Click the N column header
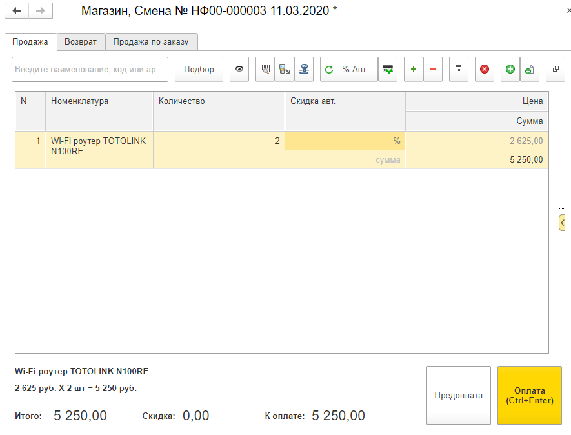The height and width of the screenshot is (435, 571). (x=30, y=111)
